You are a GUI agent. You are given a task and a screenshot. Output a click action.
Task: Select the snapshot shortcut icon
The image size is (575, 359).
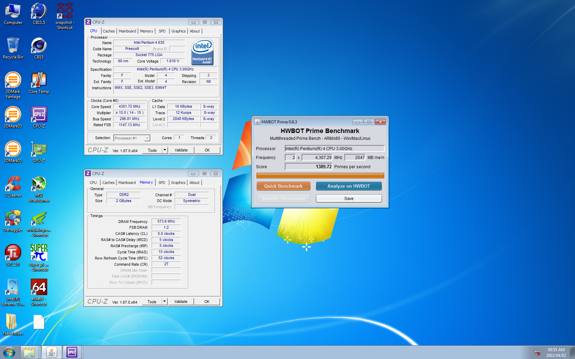pos(65,16)
